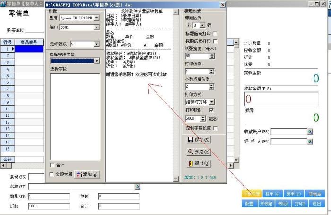This screenshot has height=215, width=331.
Task: Click grid horizontal scrollbar right arrow
Action: point(231,165)
